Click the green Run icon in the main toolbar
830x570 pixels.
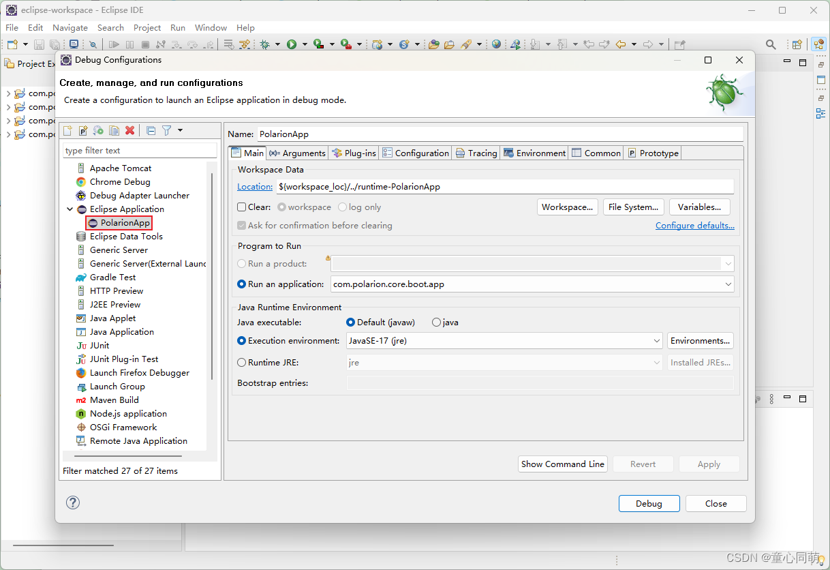point(292,44)
